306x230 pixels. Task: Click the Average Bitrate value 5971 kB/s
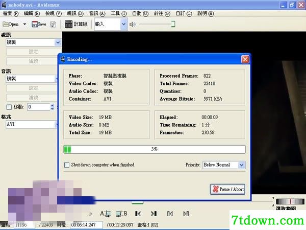[213, 99]
